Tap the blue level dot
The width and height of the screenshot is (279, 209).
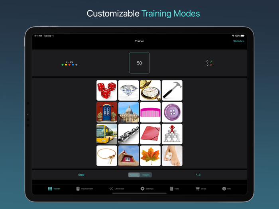[73, 64]
